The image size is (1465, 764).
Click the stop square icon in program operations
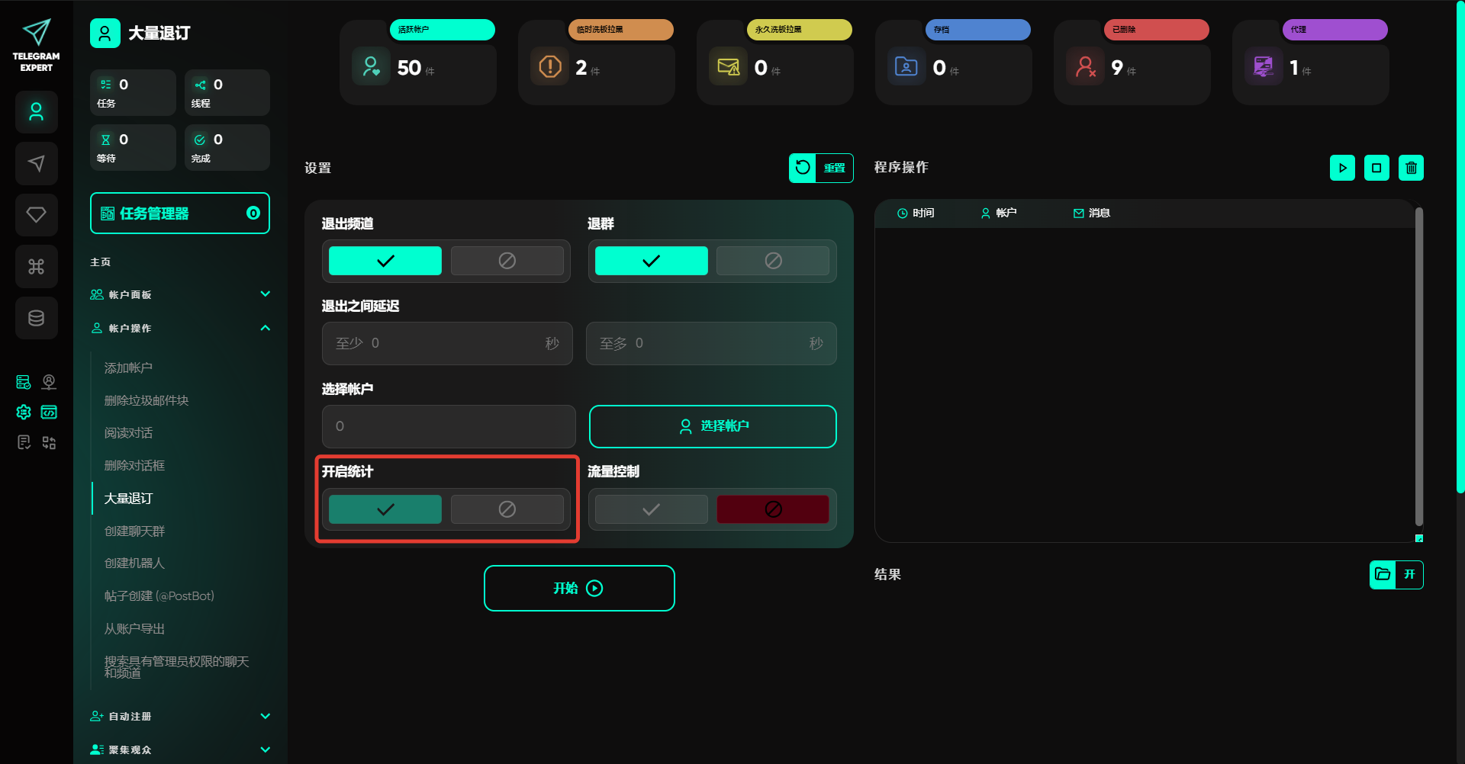(x=1376, y=168)
